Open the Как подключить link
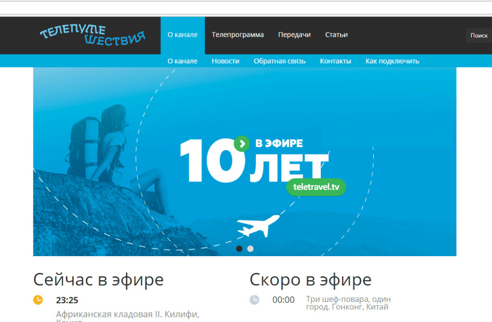The width and height of the screenshot is (492, 322). pos(392,61)
